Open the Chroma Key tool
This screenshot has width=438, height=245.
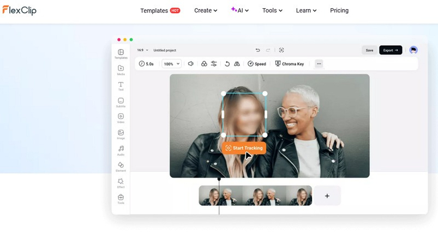(290, 64)
